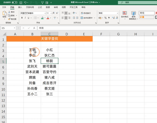
Task: Click the Save icon in title bar
Action: 21,2
